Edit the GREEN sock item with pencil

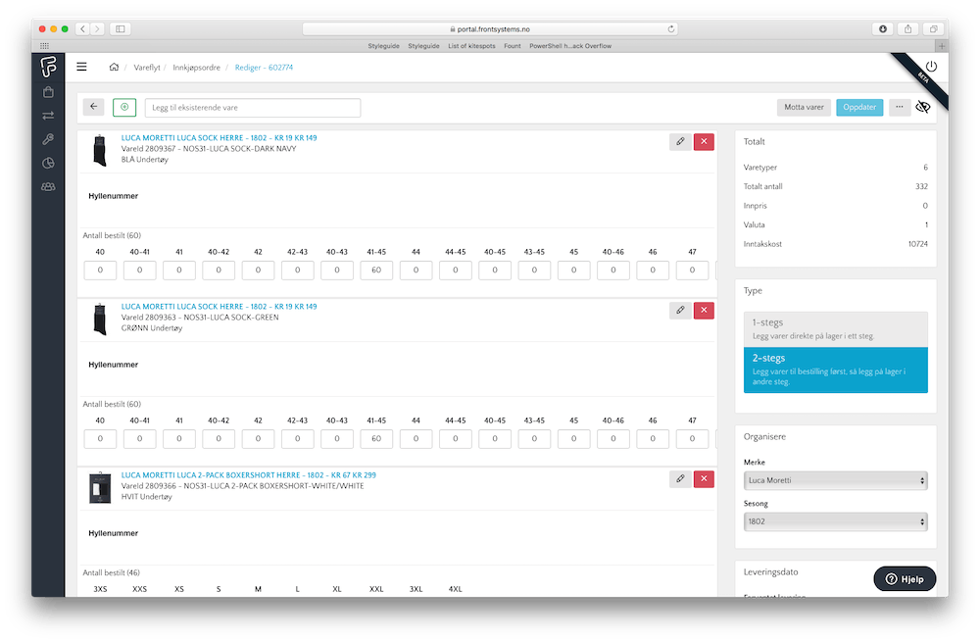680,310
